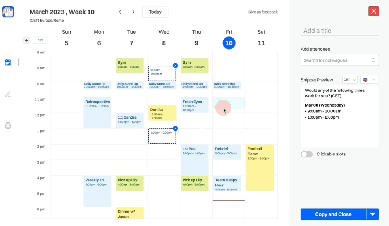This screenshot has height=226, width=389.
Task: Click the pencil edit sidebar icon
Action: tap(8, 94)
